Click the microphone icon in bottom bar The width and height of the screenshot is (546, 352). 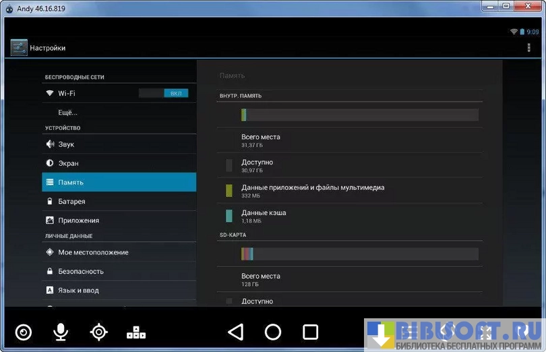(x=61, y=332)
